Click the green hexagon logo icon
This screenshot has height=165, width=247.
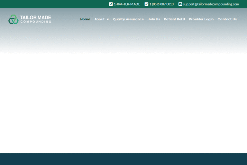13,19
